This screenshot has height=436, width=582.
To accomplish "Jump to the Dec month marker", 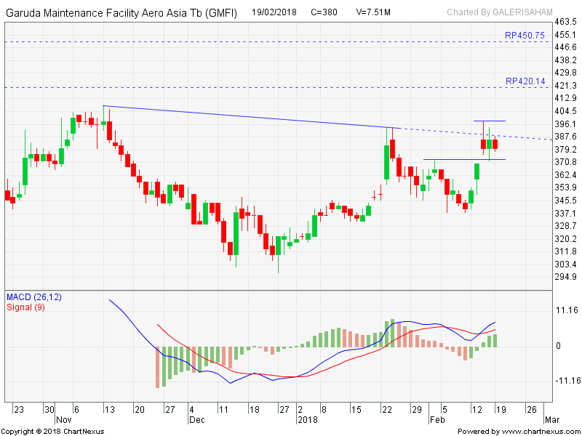I will point(196,420).
